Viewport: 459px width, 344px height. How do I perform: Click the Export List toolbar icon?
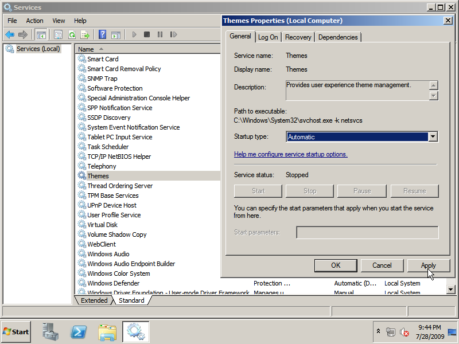(85, 35)
